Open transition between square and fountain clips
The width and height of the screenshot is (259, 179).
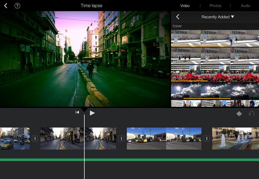(x=207, y=138)
